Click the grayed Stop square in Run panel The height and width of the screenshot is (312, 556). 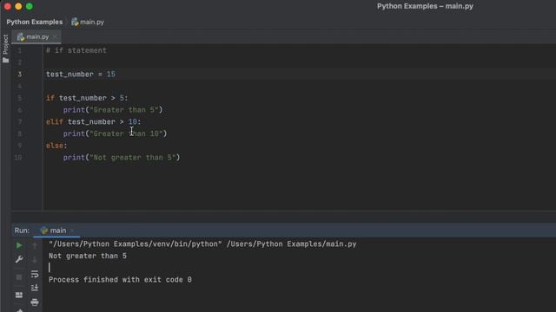tap(19, 277)
